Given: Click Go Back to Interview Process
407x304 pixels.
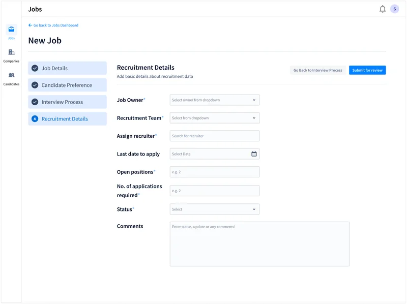Looking at the screenshot, I should pyautogui.click(x=317, y=70).
